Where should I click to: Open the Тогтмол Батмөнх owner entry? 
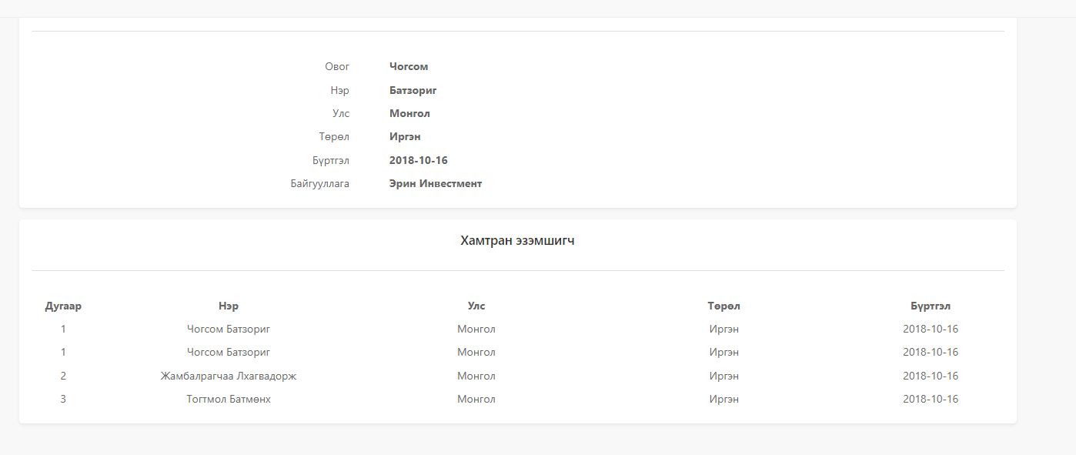[x=229, y=400]
